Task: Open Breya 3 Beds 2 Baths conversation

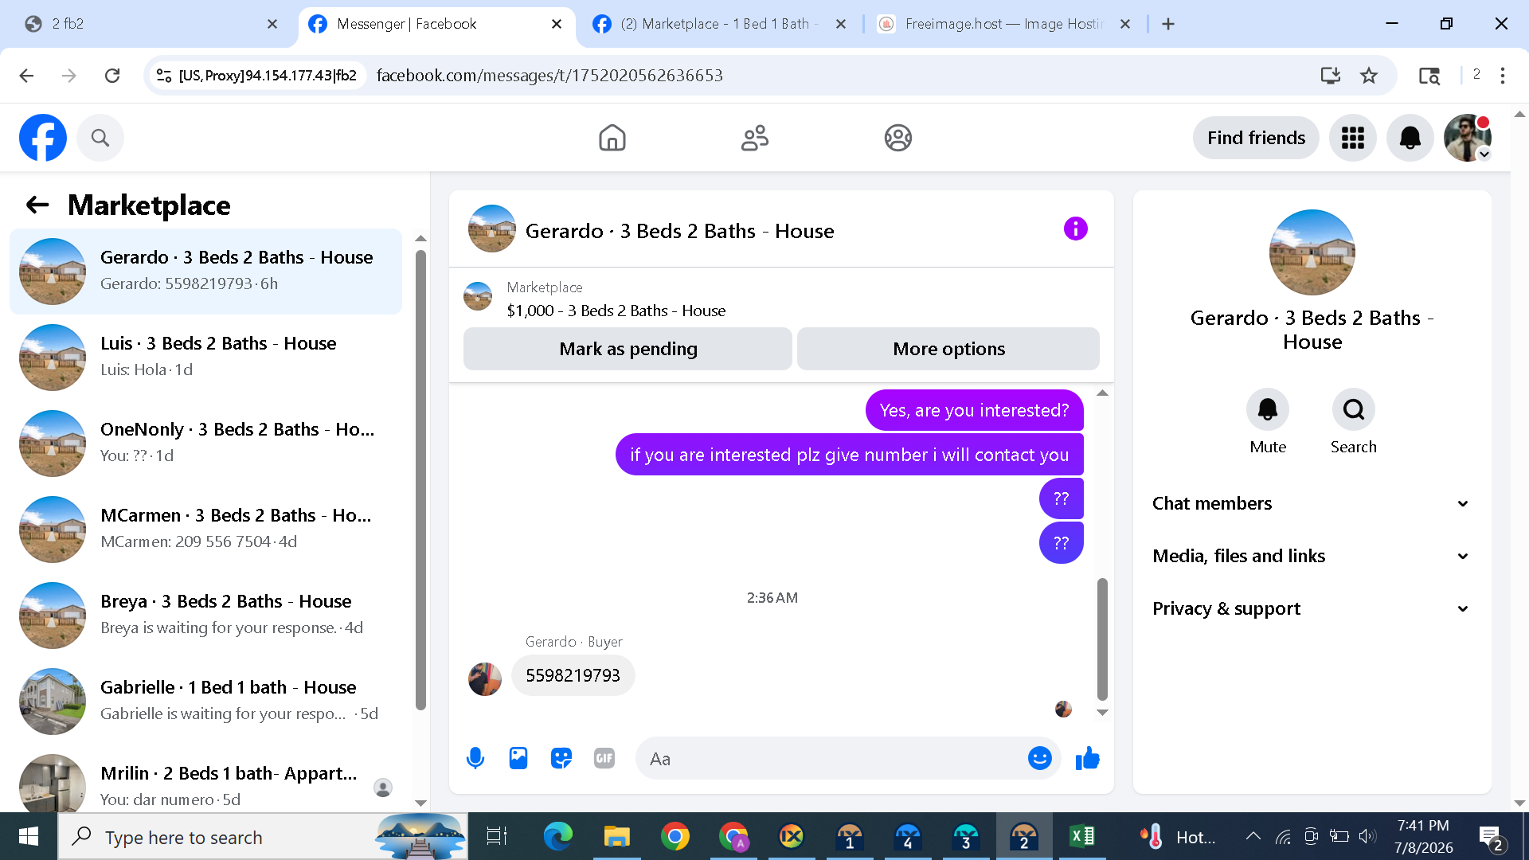Action: [205, 616]
